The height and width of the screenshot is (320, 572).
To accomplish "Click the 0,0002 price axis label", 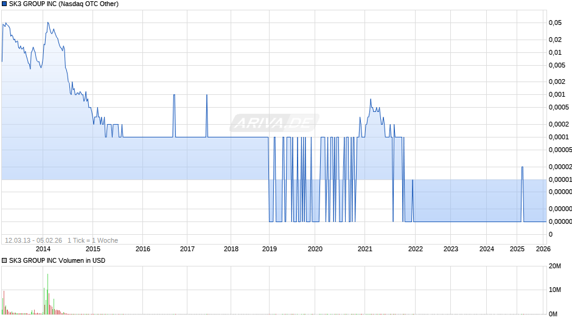I will 559,125.
